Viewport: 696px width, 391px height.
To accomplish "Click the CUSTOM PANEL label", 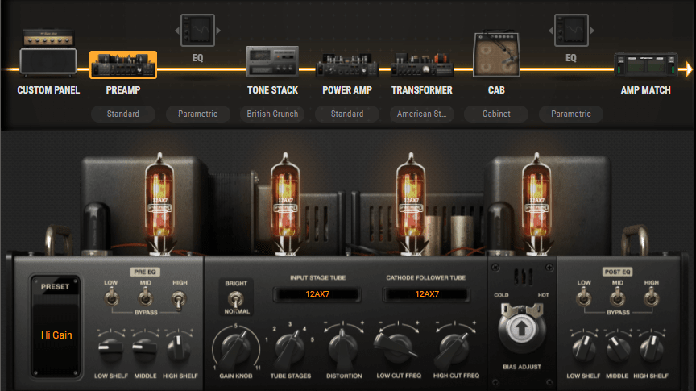I will tap(48, 90).
